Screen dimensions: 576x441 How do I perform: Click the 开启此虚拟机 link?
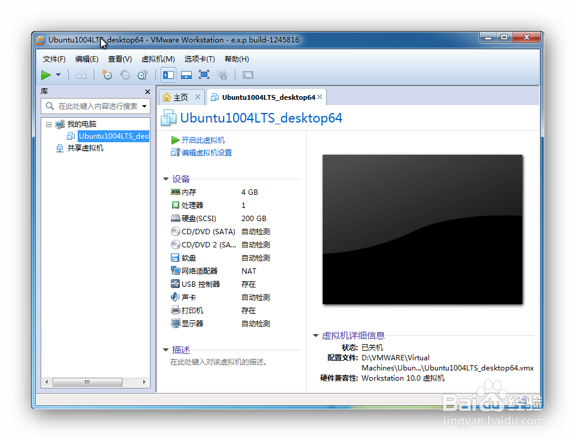point(203,140)
